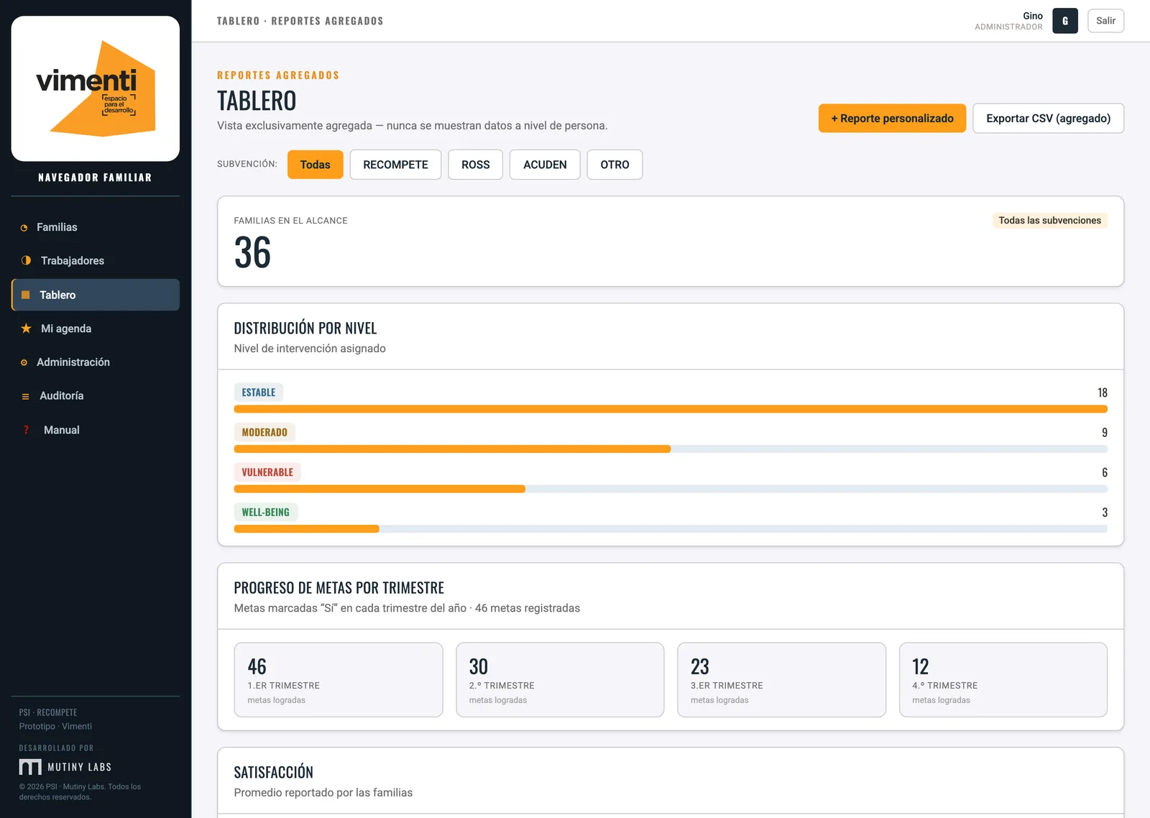Open the Auditoría page
Viewport: 1150px width, 818px height.
coord(96,396)
